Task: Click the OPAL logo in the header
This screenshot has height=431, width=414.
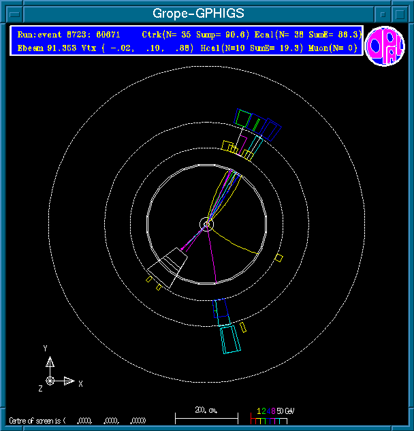Action: click(x=385, y=46)
